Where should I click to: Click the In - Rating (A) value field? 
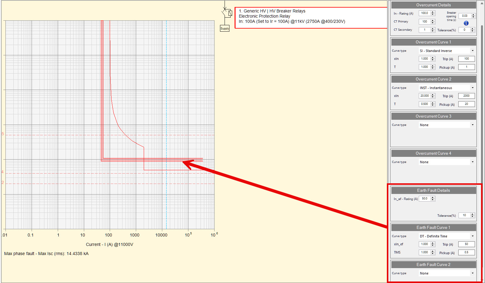click(x=425, y=13)
